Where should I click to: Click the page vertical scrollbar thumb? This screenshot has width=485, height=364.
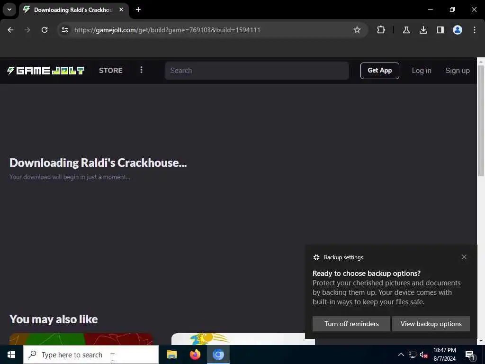pos(481,121)
